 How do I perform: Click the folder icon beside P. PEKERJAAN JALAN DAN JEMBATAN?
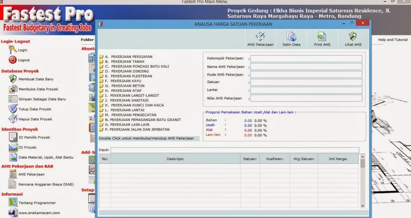(101, 129)
